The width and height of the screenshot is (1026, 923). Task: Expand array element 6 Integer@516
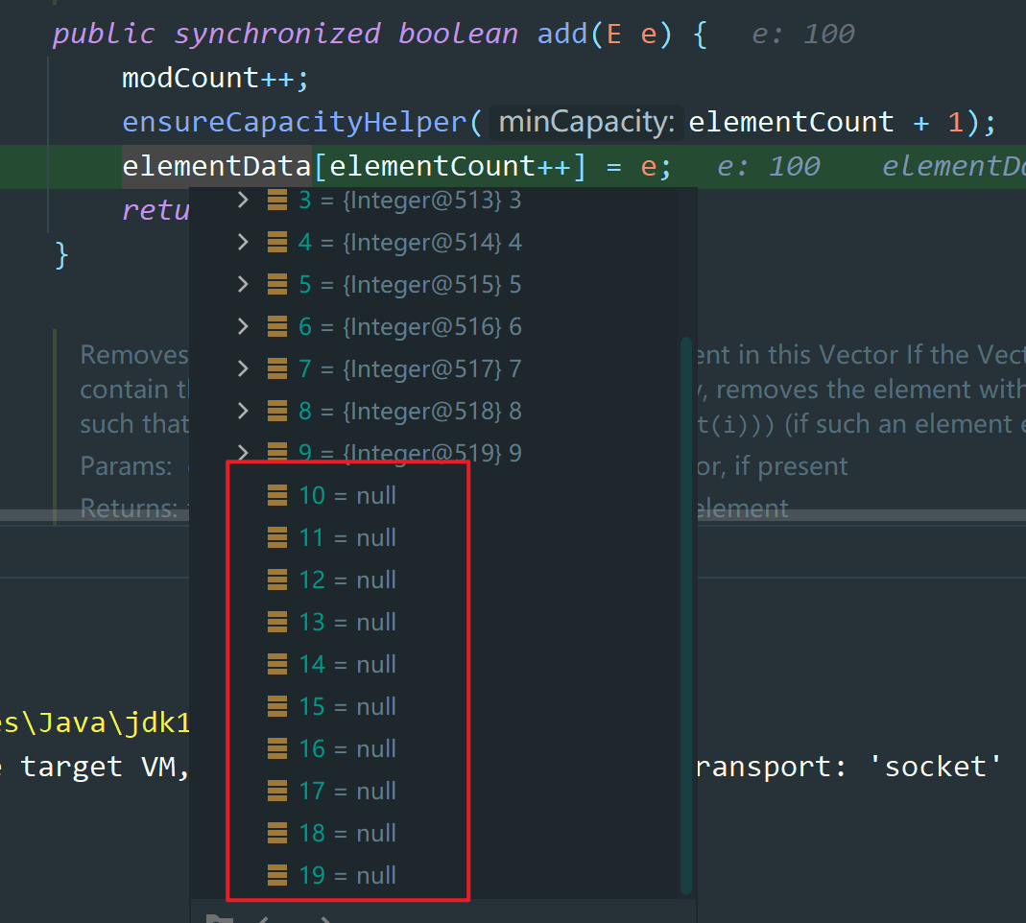click(x=243, y=326)
